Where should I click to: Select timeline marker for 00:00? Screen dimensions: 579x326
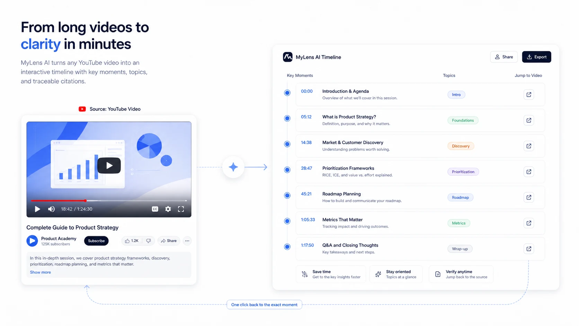click(287, 93)
